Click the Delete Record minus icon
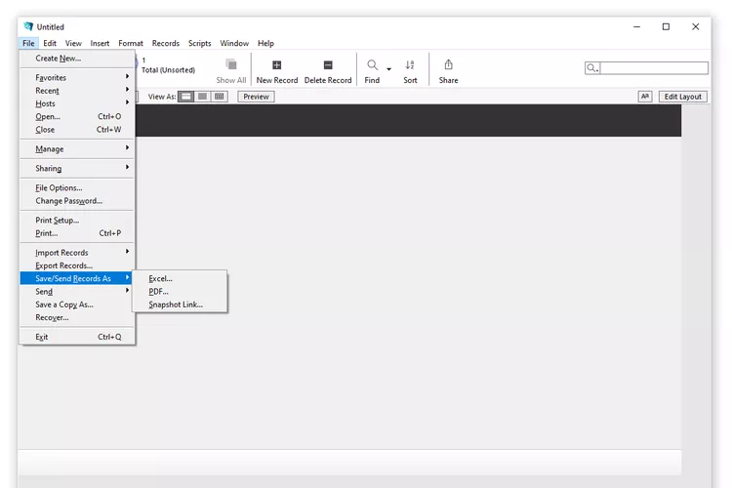This screenshot has height=488, width=732. click(x=328, y=65)
